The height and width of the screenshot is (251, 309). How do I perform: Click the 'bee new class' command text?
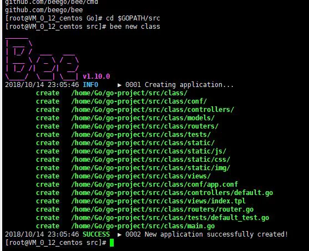(x=135, y=27)
